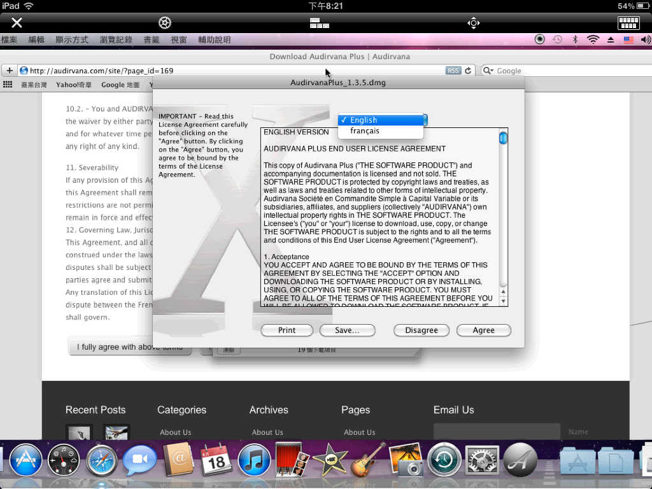
Task: Click 'I fully agree with above terms'
Action: coord(129,346)
